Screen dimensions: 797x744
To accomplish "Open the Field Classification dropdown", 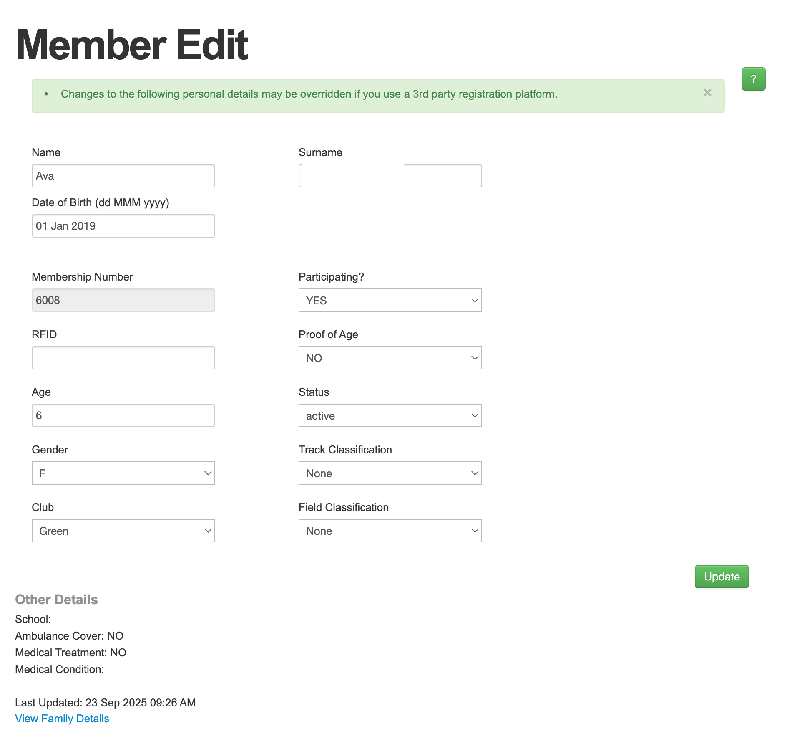I will point(390,531).
